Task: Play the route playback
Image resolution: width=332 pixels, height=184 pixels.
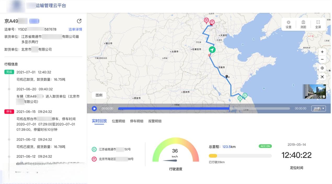Action: 94,108
